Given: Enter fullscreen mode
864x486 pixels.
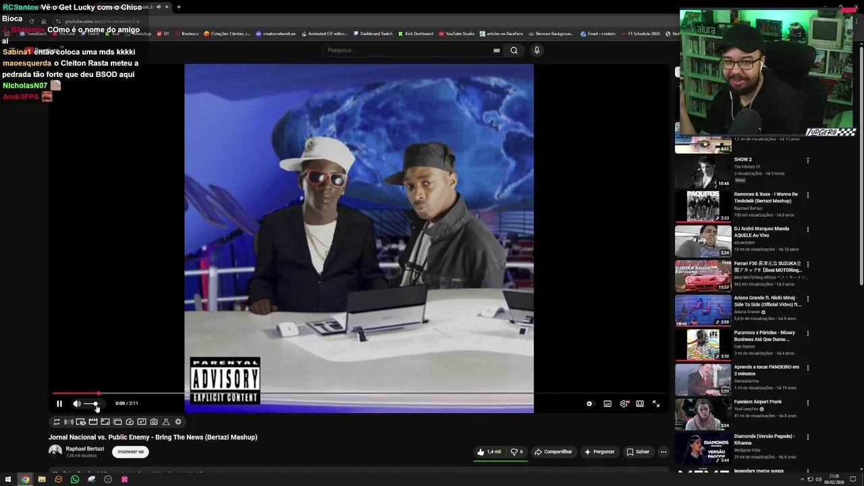Looking at the screenshot, I should [656, 404].
